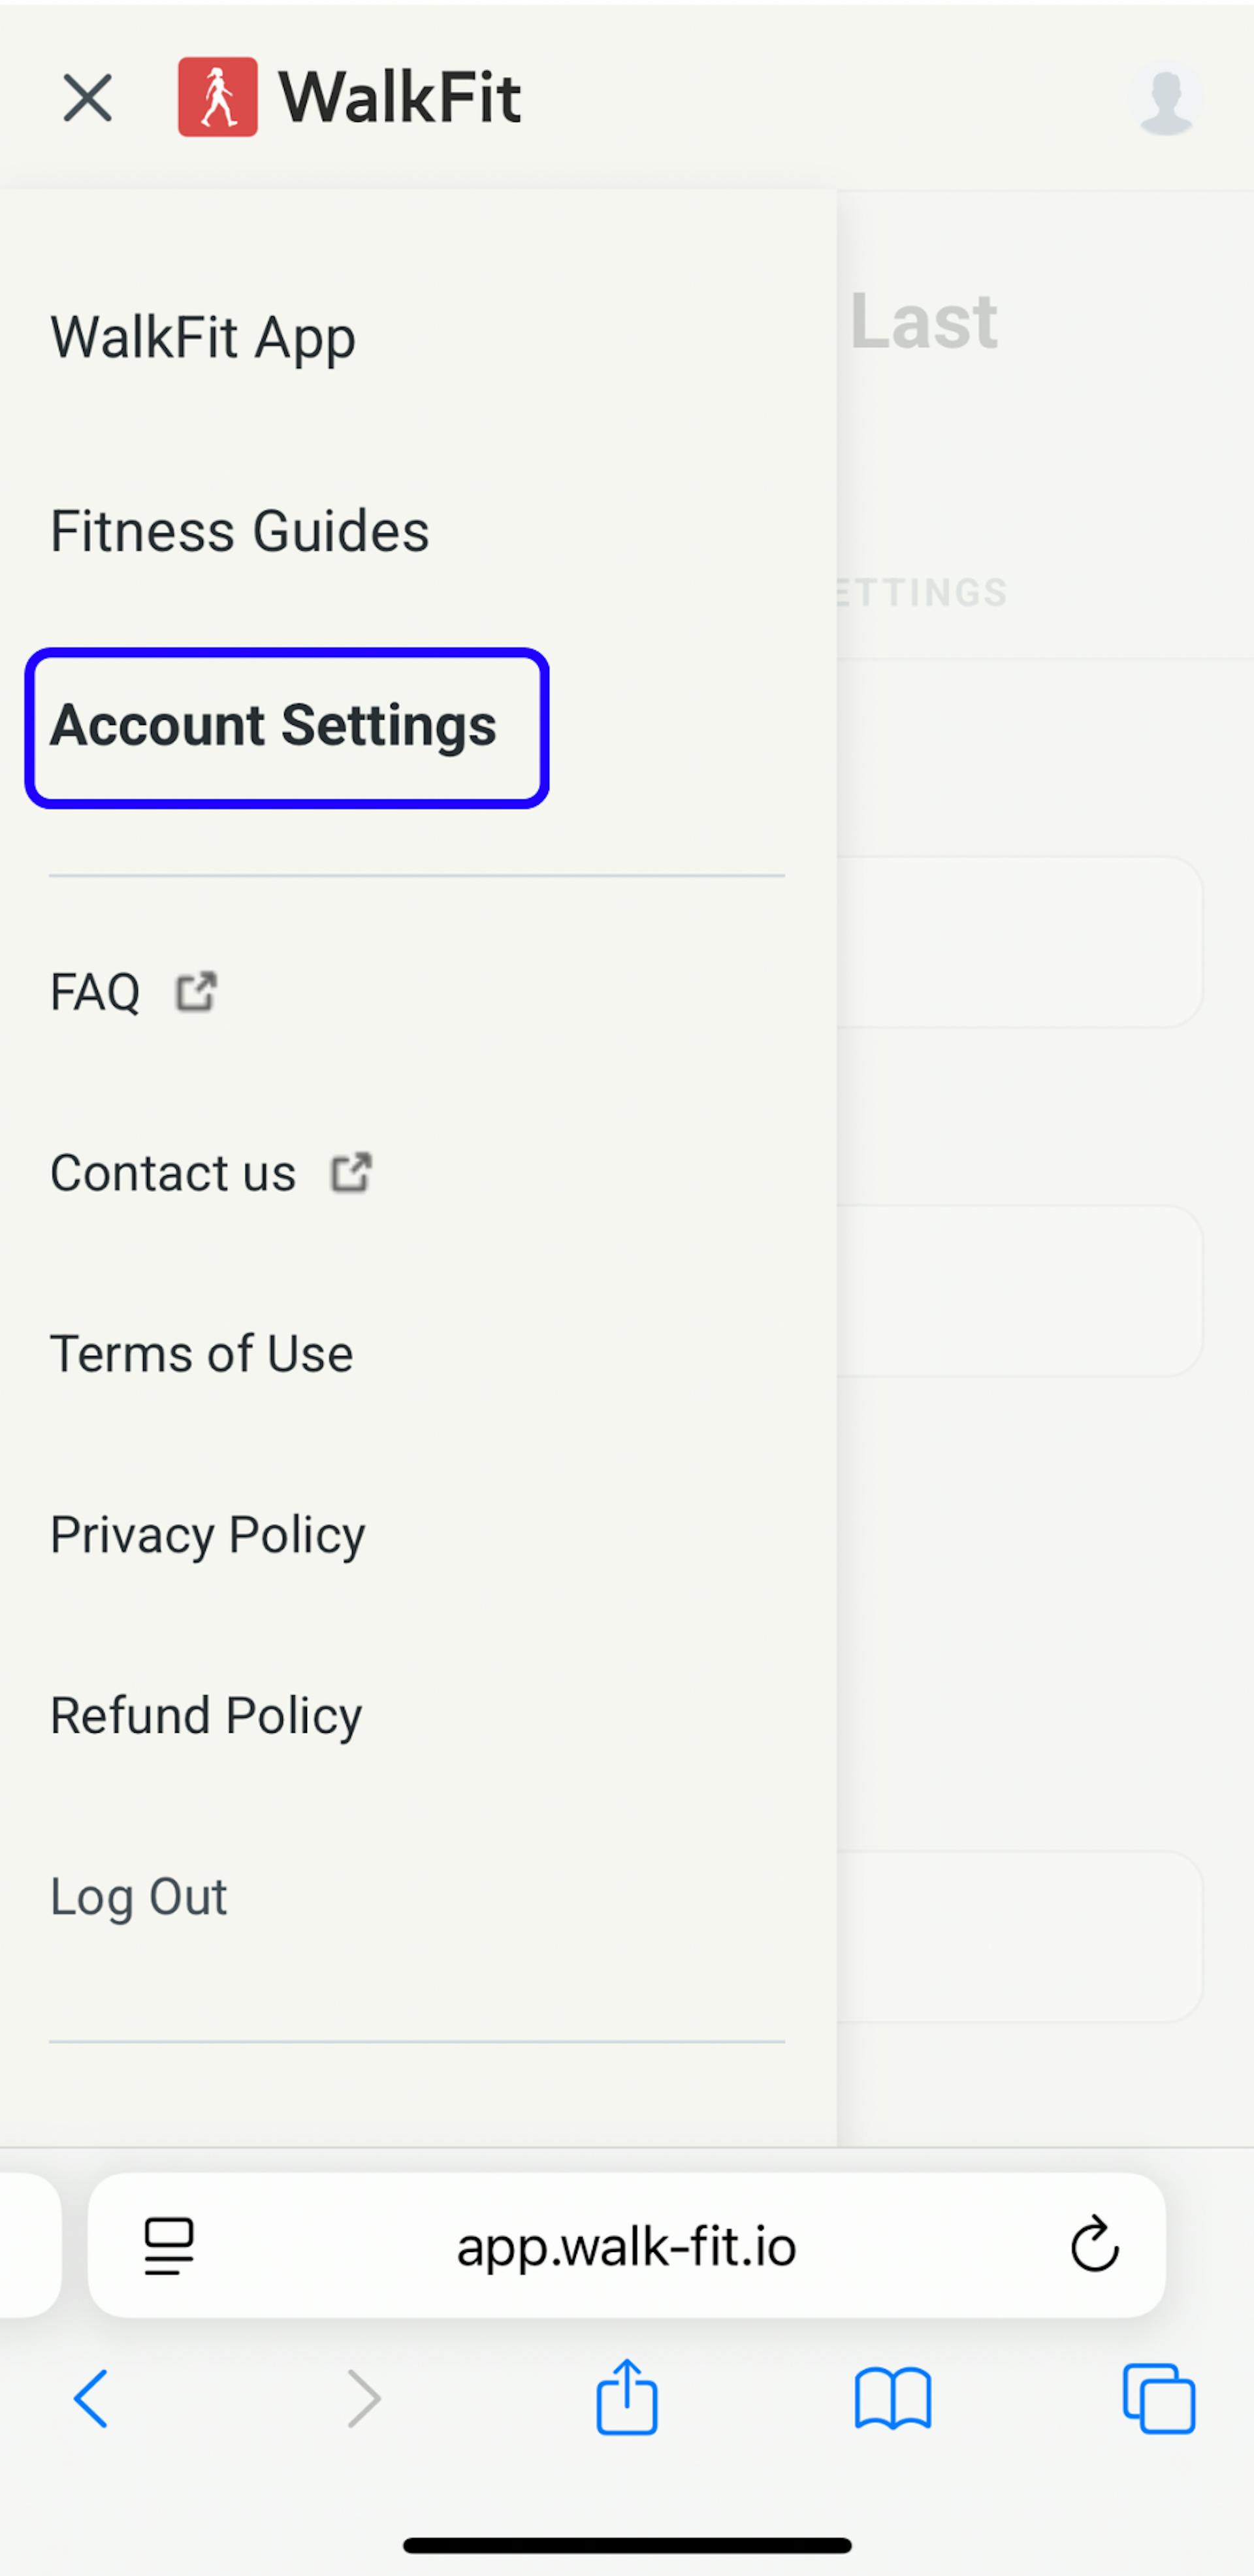Click the Contact us external link icon
The image size is (1254, 2576).
coord(351,1173)
